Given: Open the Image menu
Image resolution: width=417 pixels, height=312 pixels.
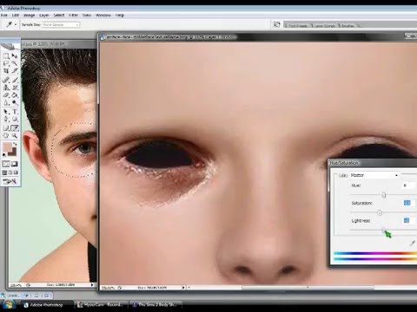Looking at the screenshot, I should [x=29, y=16].
